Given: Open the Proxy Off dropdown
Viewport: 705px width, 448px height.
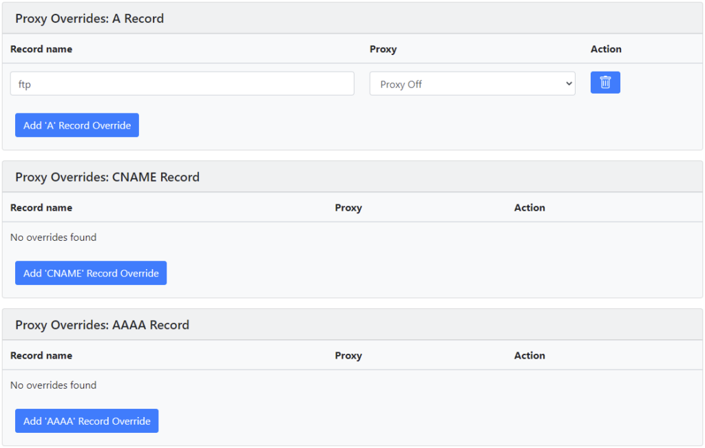Looking at the screenshot, I should click(472, 83).
